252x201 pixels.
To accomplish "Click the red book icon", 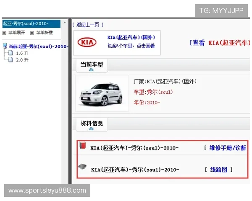I will [83, 145].
